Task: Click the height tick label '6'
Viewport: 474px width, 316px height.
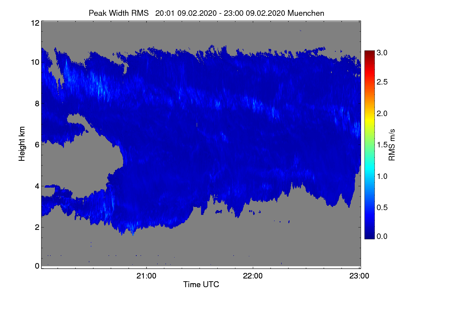Action: tap(37, 145)
